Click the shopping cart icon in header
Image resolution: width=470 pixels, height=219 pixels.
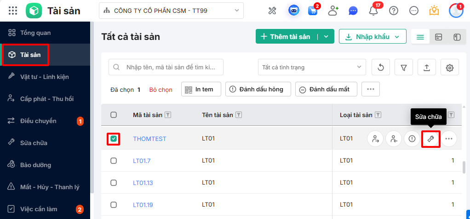coord(313,11)
